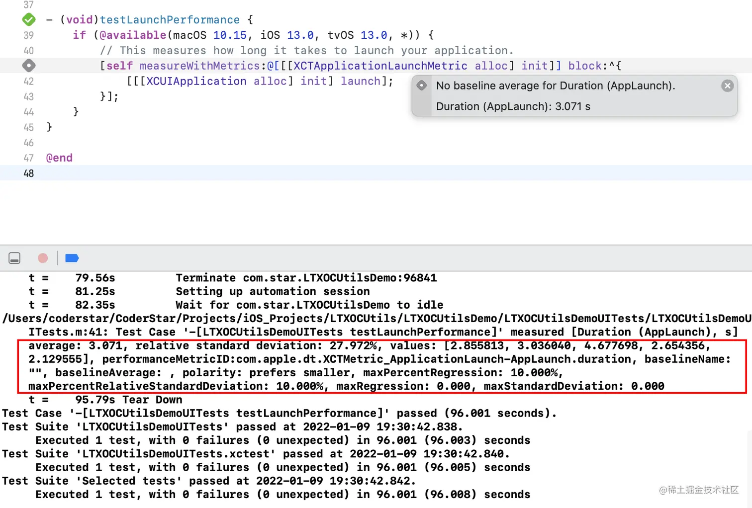Viewport: 752px width, 508px height.
Task: Click the file path line starting with /Users/coderstar
Action: pyautogui.click(x=376, y=318)
